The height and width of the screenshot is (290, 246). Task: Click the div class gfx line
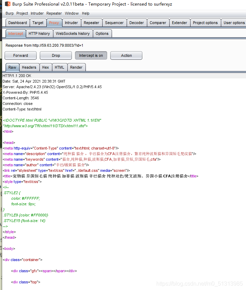44,271
